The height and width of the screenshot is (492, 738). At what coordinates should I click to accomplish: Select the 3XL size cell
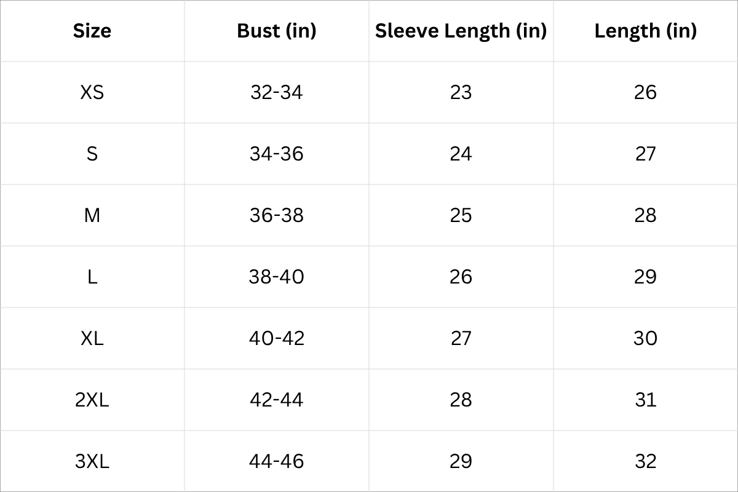(92, 461)
